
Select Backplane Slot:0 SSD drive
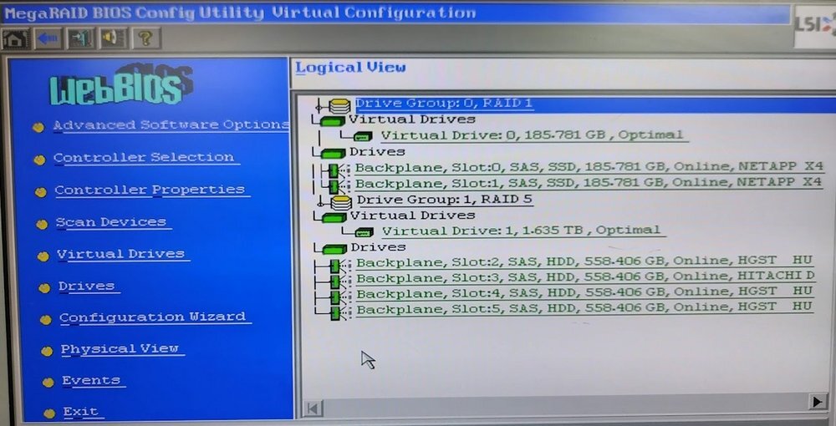pyautogui.click(x=589, y=167)
